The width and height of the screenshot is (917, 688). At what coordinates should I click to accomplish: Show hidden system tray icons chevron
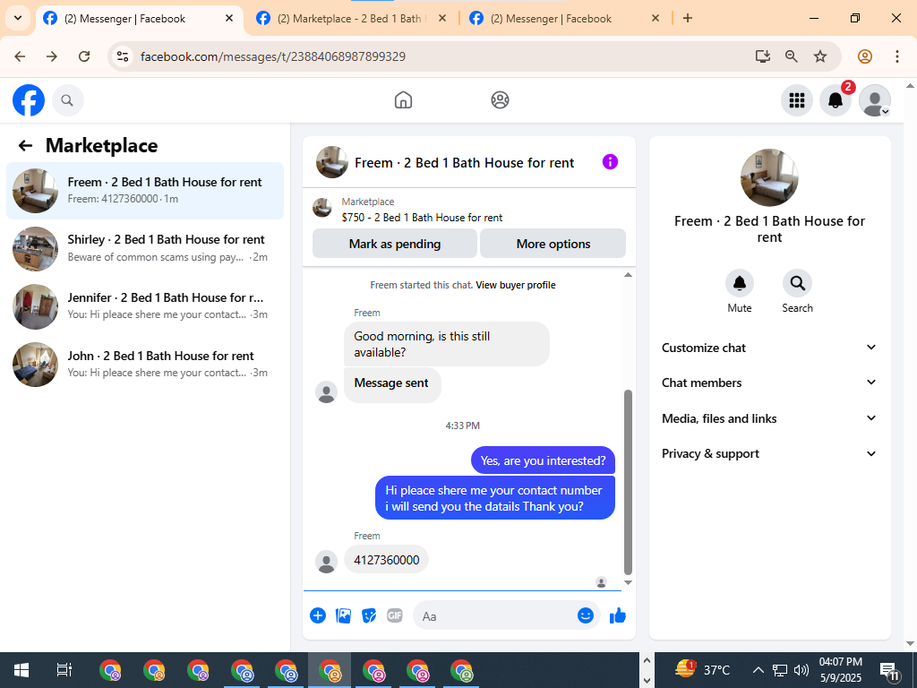pyautogui.click(x=758, y=670)
